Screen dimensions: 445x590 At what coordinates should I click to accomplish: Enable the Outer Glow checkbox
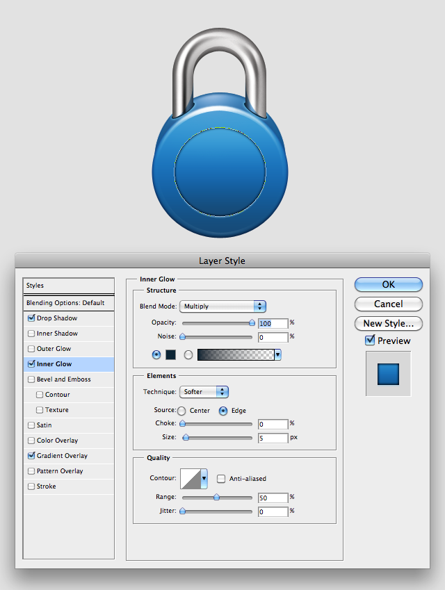pos(31,349)
